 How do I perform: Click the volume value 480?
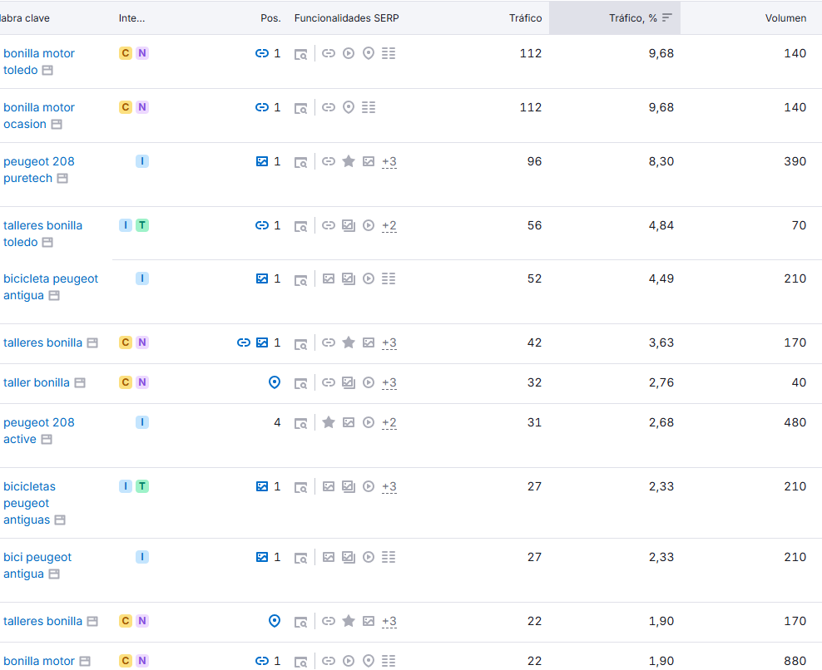(x=795, y=422)
